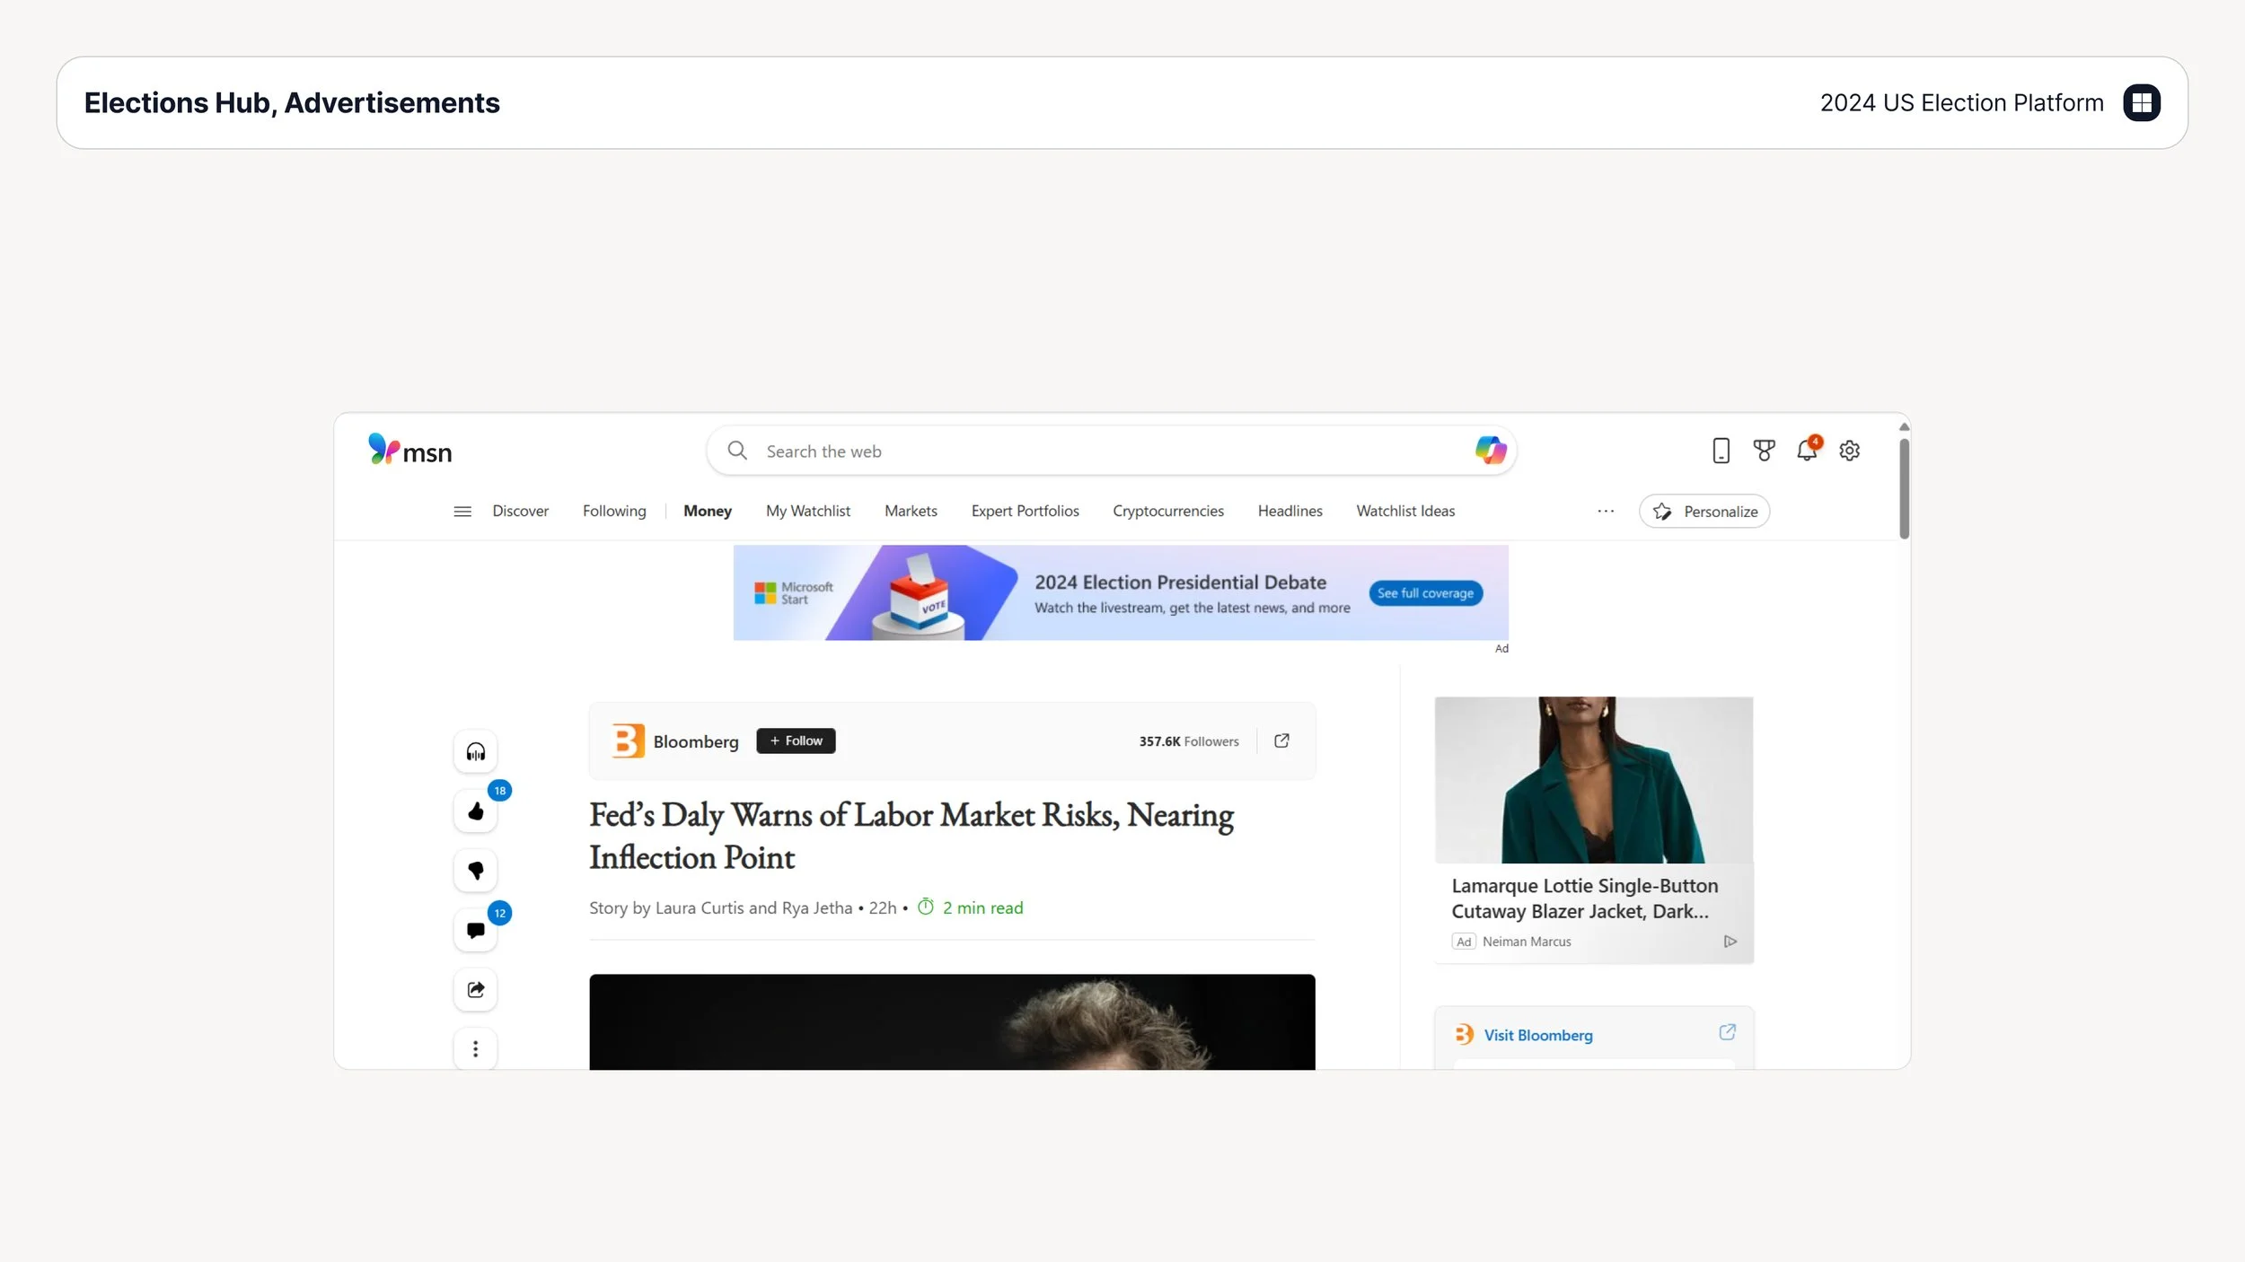Screen dimensions: 2245x1262
Task: Open the mobile phone icon in header
Action: 1721,451
